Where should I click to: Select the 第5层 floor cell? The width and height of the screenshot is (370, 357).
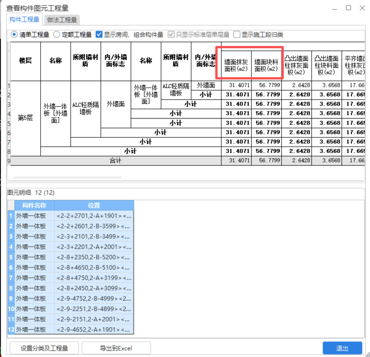coord(25,118)
